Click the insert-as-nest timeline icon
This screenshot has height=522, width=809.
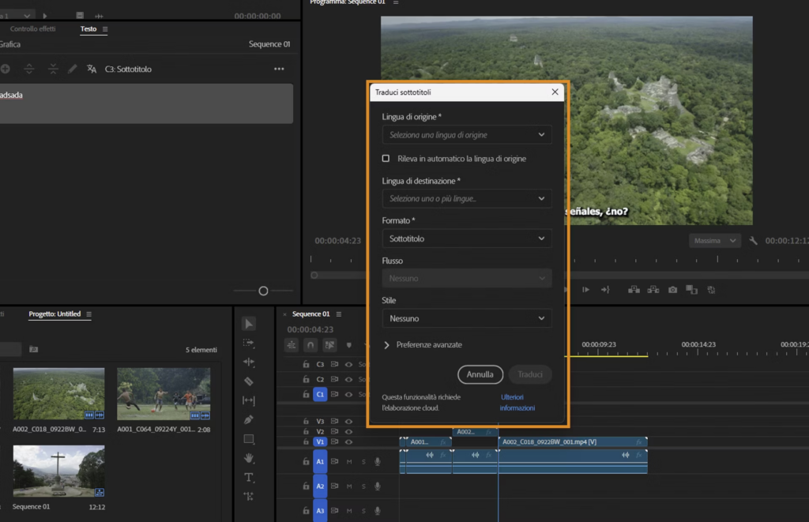(x=292, y=345)
